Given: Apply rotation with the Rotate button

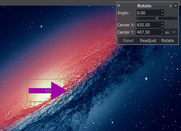Looking at the screenshot, I should tap(168, 40).
